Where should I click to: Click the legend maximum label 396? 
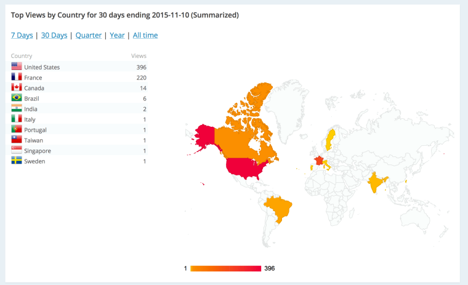tap(270, 268)
